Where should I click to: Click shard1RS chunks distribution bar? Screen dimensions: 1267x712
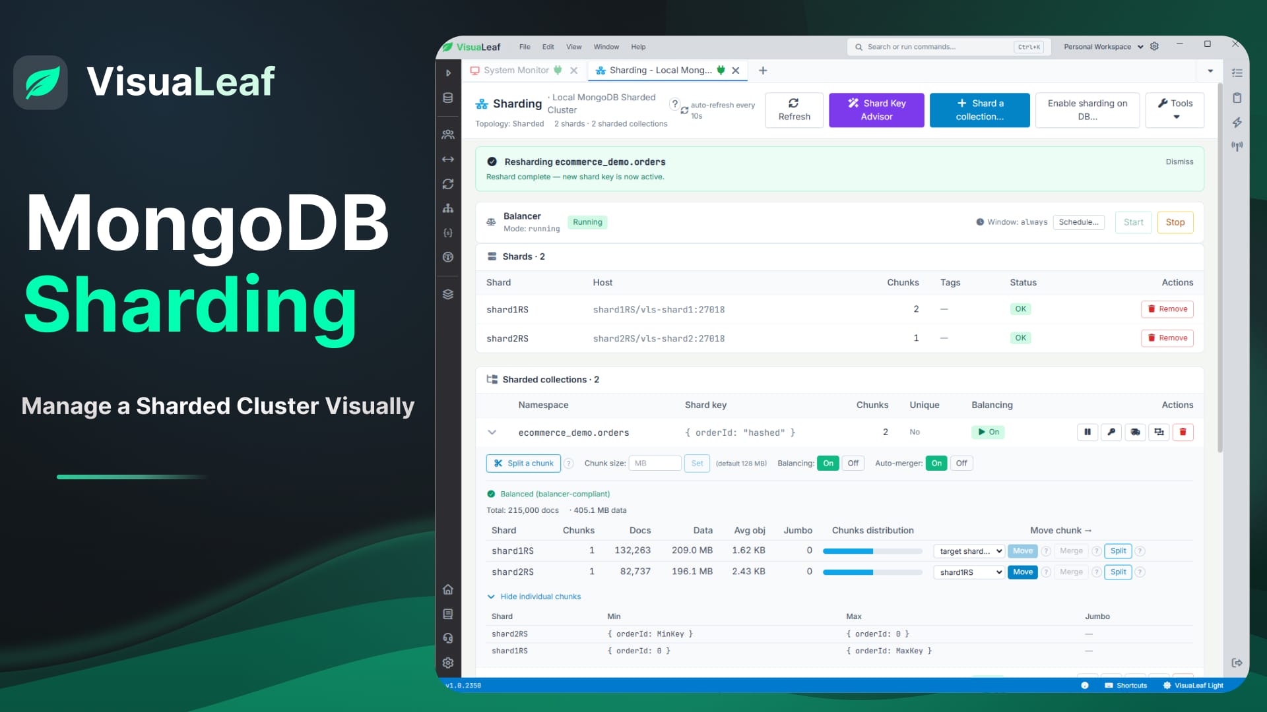(872, 551)
